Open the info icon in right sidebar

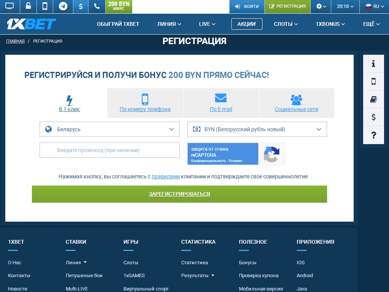coord(373,63)
